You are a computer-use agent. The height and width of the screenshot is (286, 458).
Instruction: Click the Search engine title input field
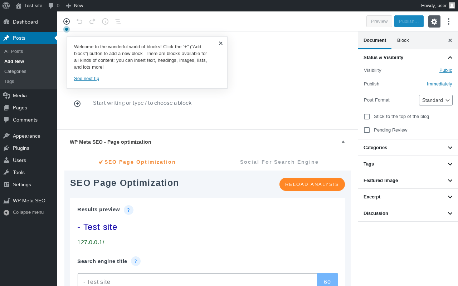(198, 281)
